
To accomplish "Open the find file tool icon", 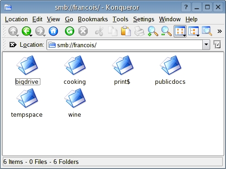I will tap(207, 31).
